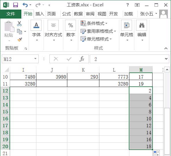Undo the last action

click(x=25, y=5)
